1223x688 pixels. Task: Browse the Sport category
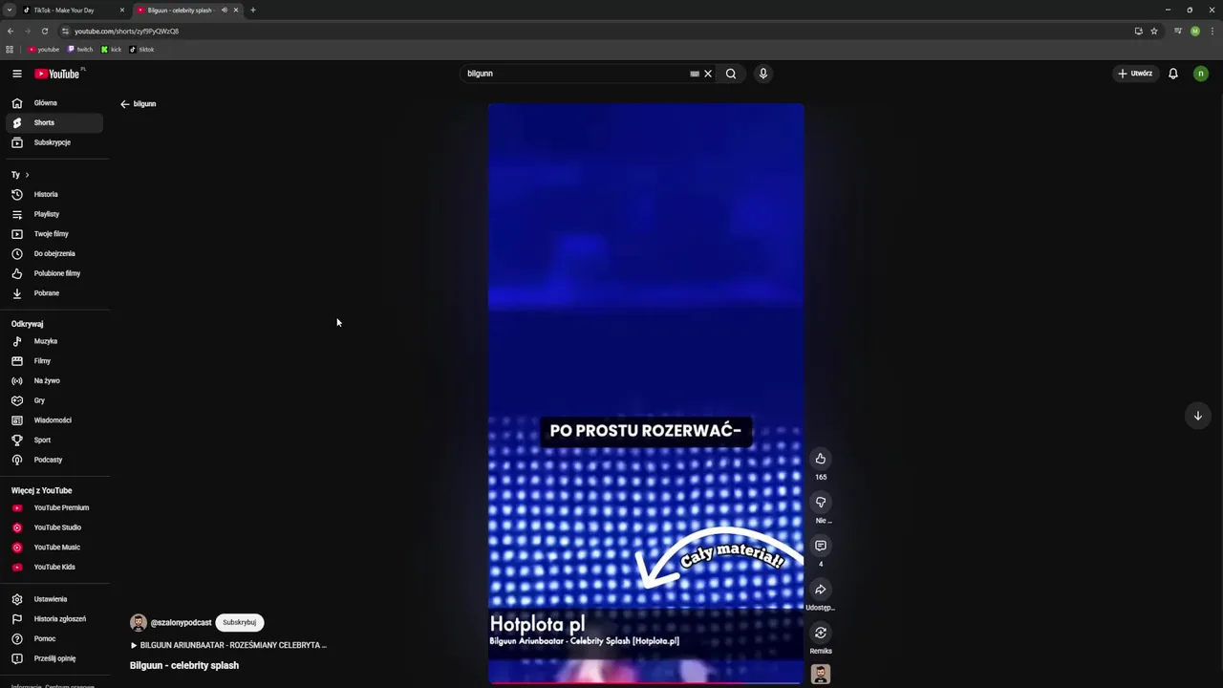[x=54, y=440]
